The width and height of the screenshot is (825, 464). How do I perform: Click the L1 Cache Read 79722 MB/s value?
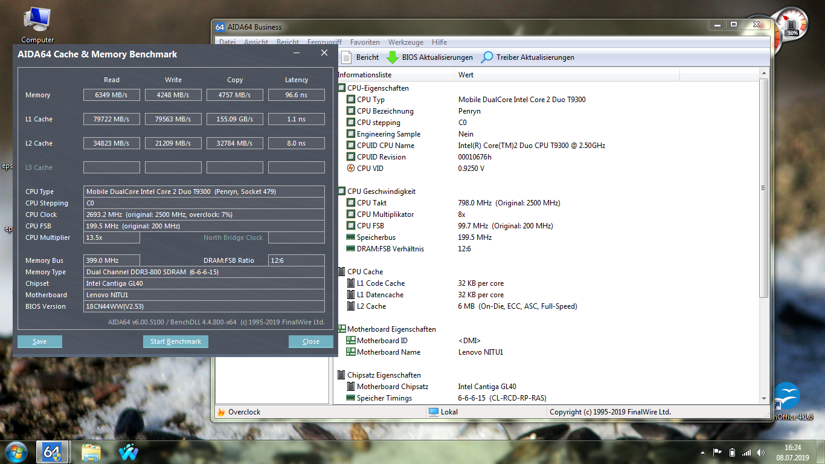(x=112, y=119)
